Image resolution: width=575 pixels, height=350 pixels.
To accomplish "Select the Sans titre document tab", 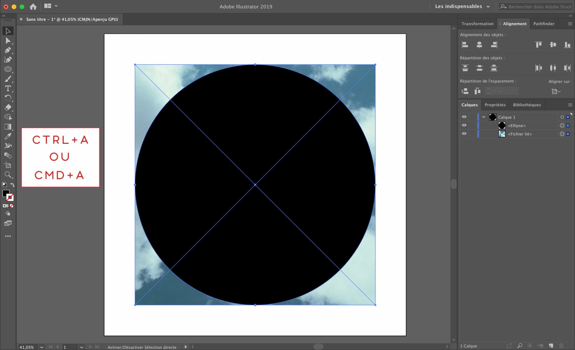I will (x=72, y=19).
